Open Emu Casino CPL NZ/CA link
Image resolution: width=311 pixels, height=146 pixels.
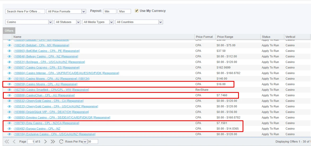tap(46, 123)
